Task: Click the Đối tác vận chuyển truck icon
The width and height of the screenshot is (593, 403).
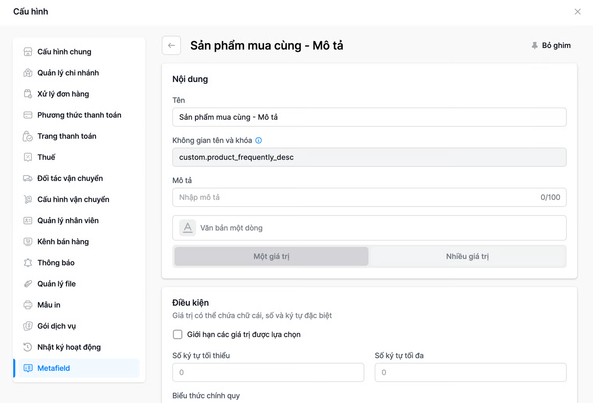Action: point(28,178)
